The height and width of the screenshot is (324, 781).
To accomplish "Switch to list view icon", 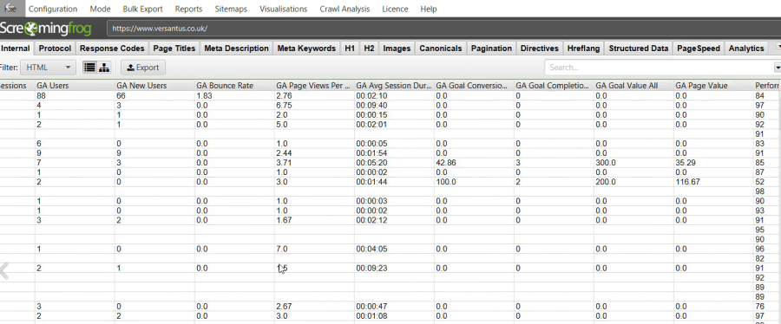I will point(89,68).
